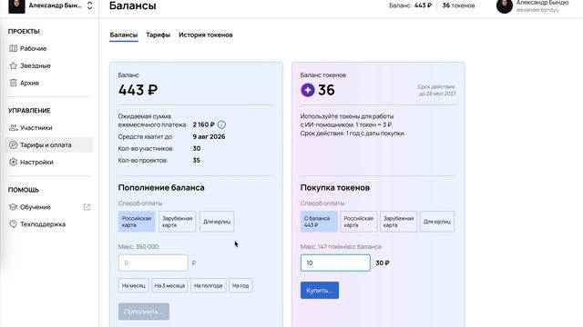Switch to the Тарифы tab
Screen dimensions: 583x327
[x=158, y=35]
